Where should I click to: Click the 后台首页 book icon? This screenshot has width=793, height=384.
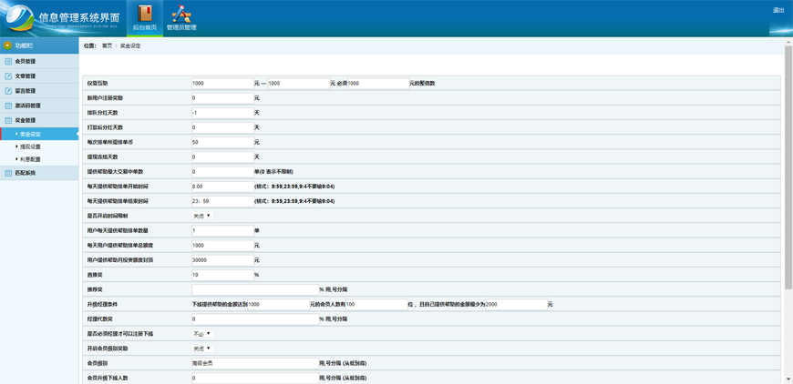click(x=145, y=13)
